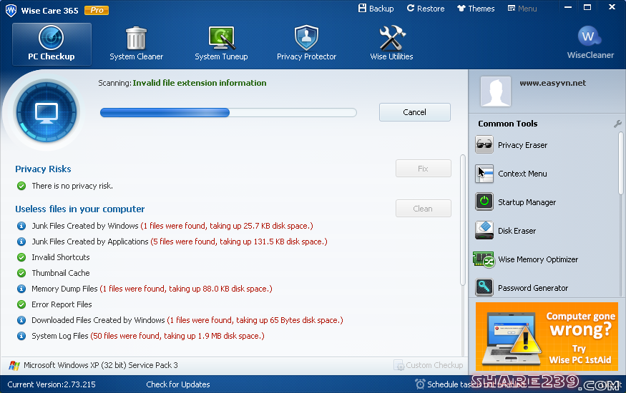The height and width of the screenshot is (393, 626).
Task: Click the Pro badge in title bar
Action: [97, 11]
